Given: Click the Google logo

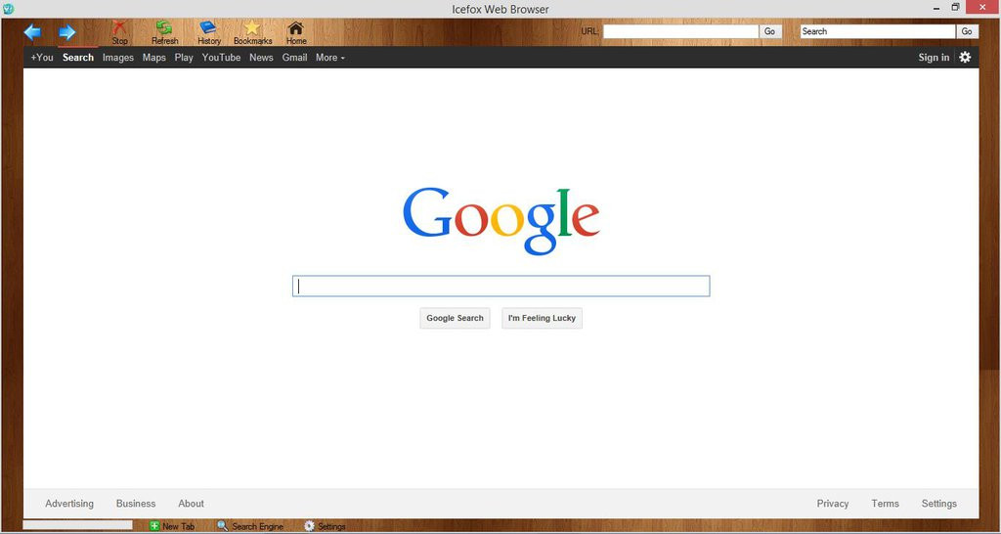Looking at the screenshot, I should click(501, 220).
